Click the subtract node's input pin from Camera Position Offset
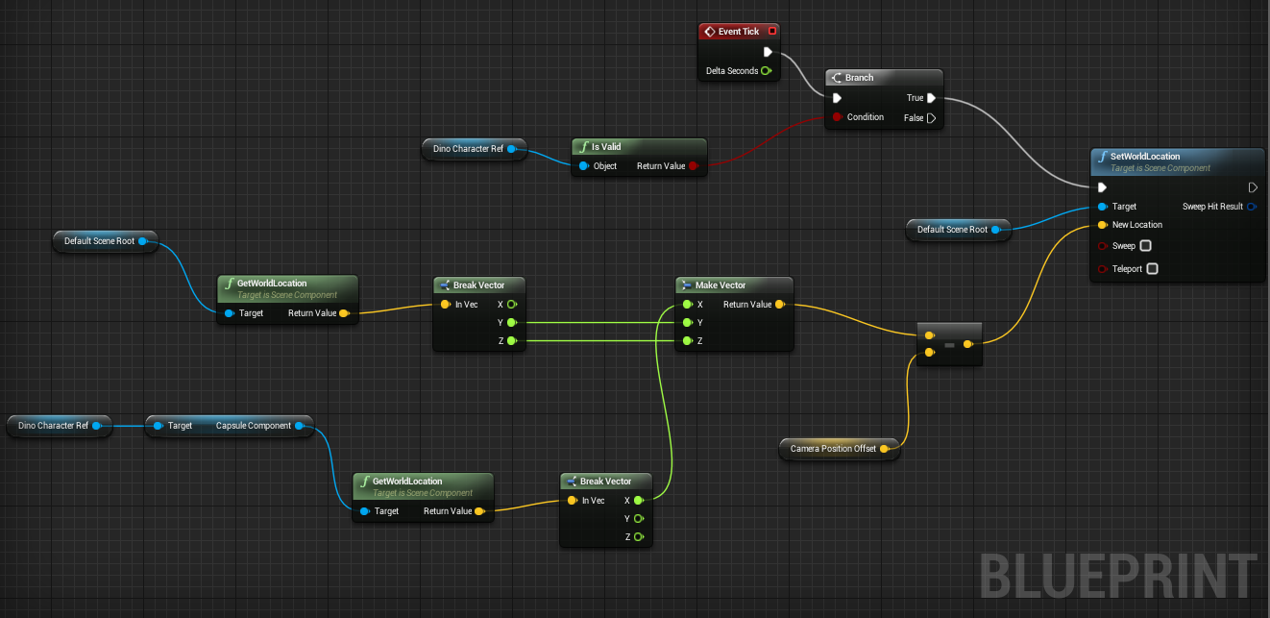The image size is (1270, 618). point(929,354)
